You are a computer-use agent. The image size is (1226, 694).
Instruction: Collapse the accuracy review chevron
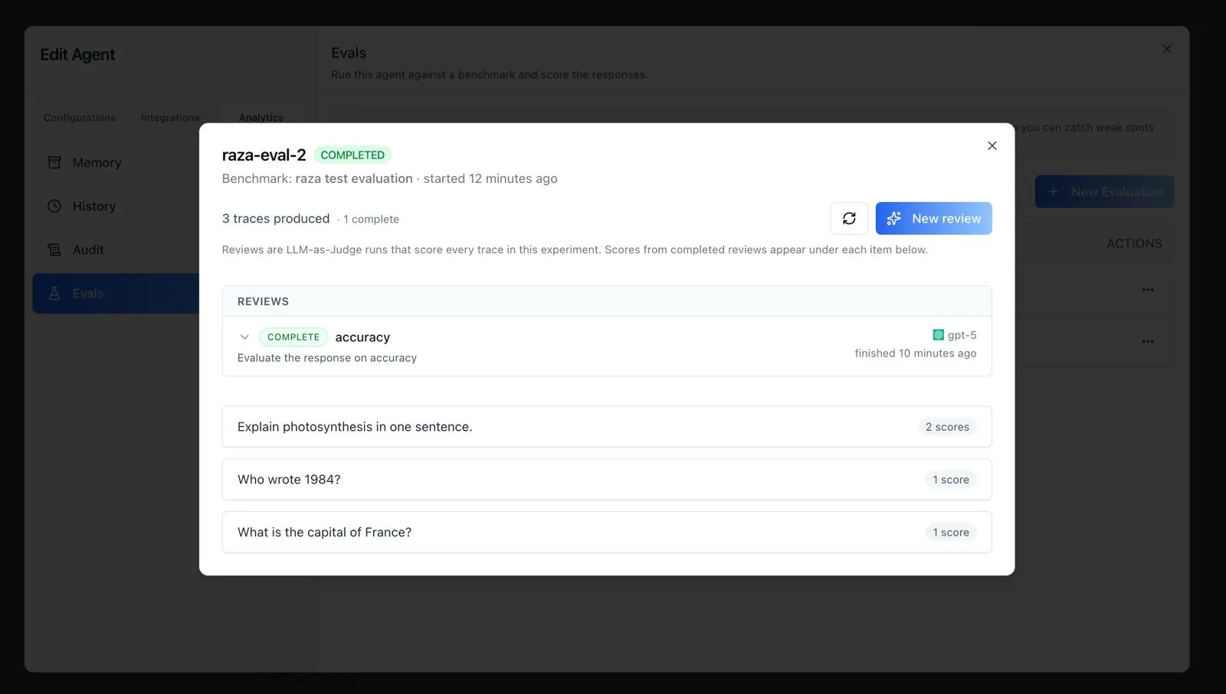pyautogui.click(x=244, y=337)
